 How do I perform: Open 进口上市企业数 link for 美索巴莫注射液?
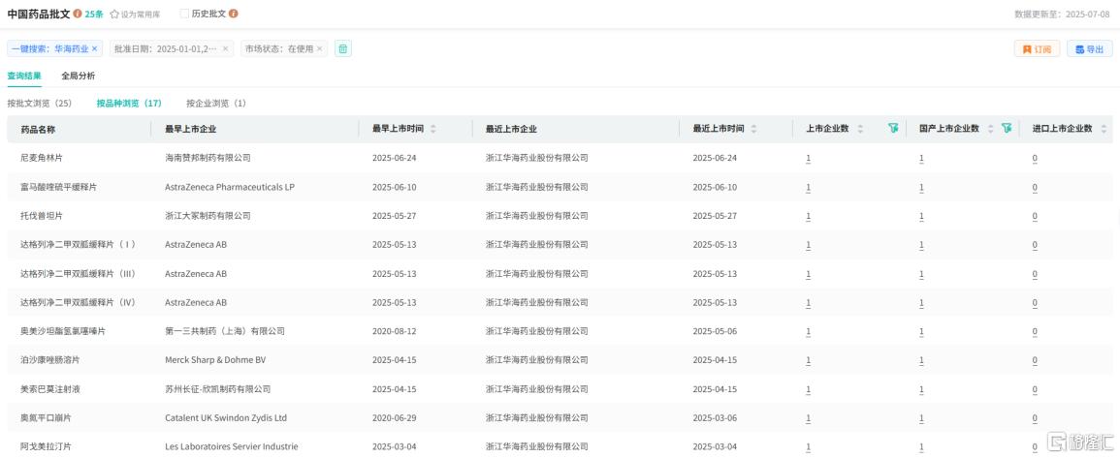1035,389
